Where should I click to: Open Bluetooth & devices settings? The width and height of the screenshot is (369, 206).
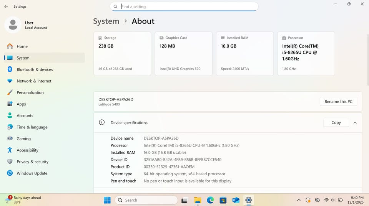click(x=35, y=69)
